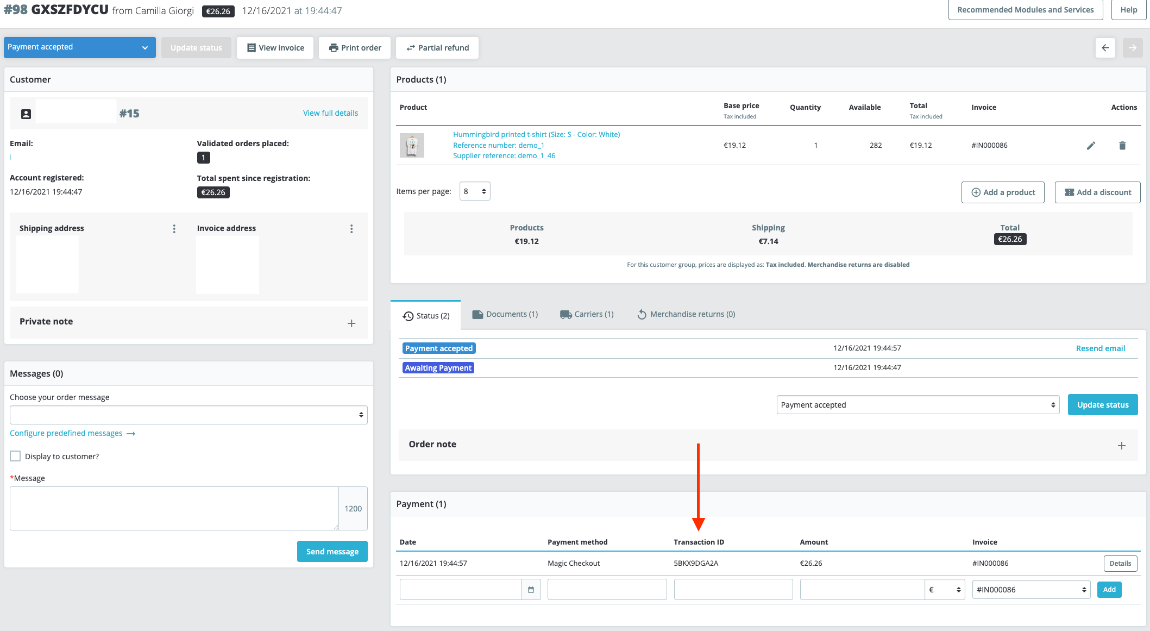Click the Partial refund button
The image size is (1150, 631).
click(437, 48)
